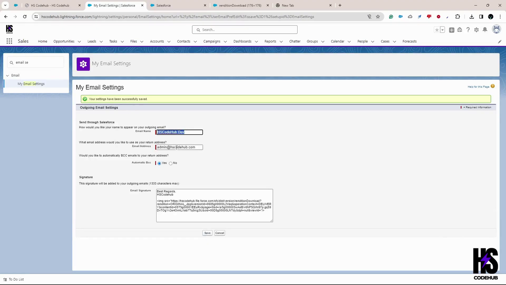506x285 pixels.
Task: Open the browser Extensions puzzle icon
Action: pyautogui.click(x=458, y=17)
